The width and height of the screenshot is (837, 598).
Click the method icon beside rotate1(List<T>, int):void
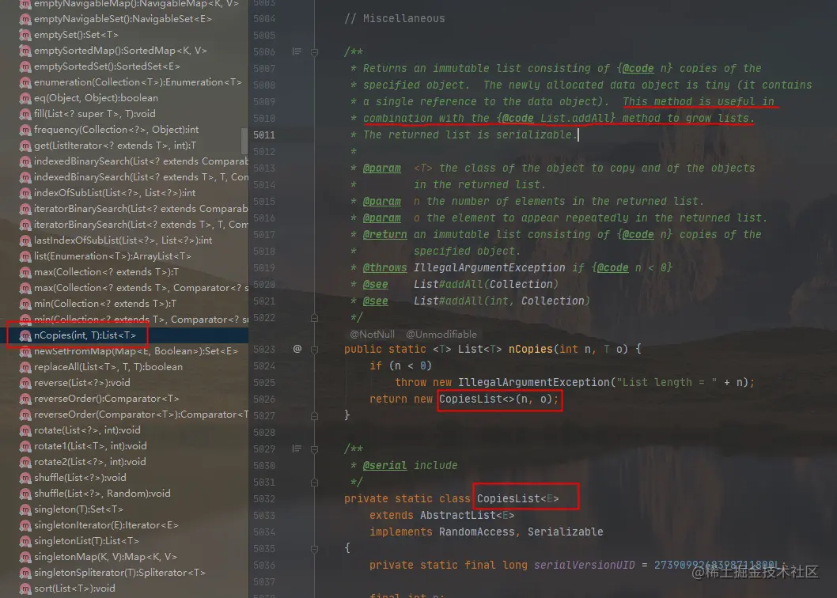coord(25,446)
